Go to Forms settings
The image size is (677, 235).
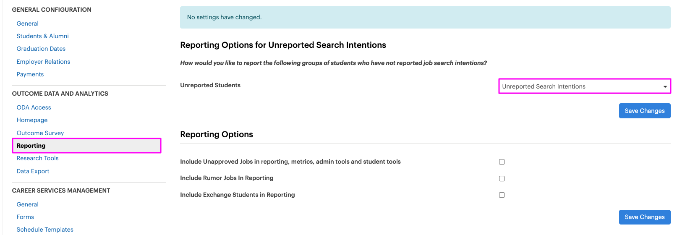25,217
